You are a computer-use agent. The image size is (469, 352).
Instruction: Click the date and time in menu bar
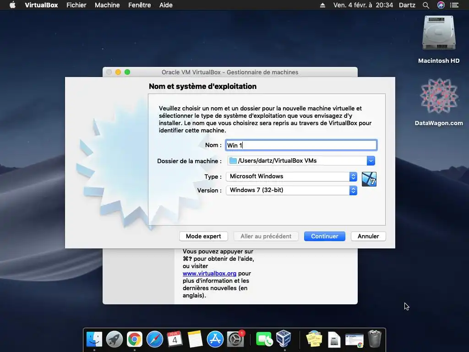363,5
